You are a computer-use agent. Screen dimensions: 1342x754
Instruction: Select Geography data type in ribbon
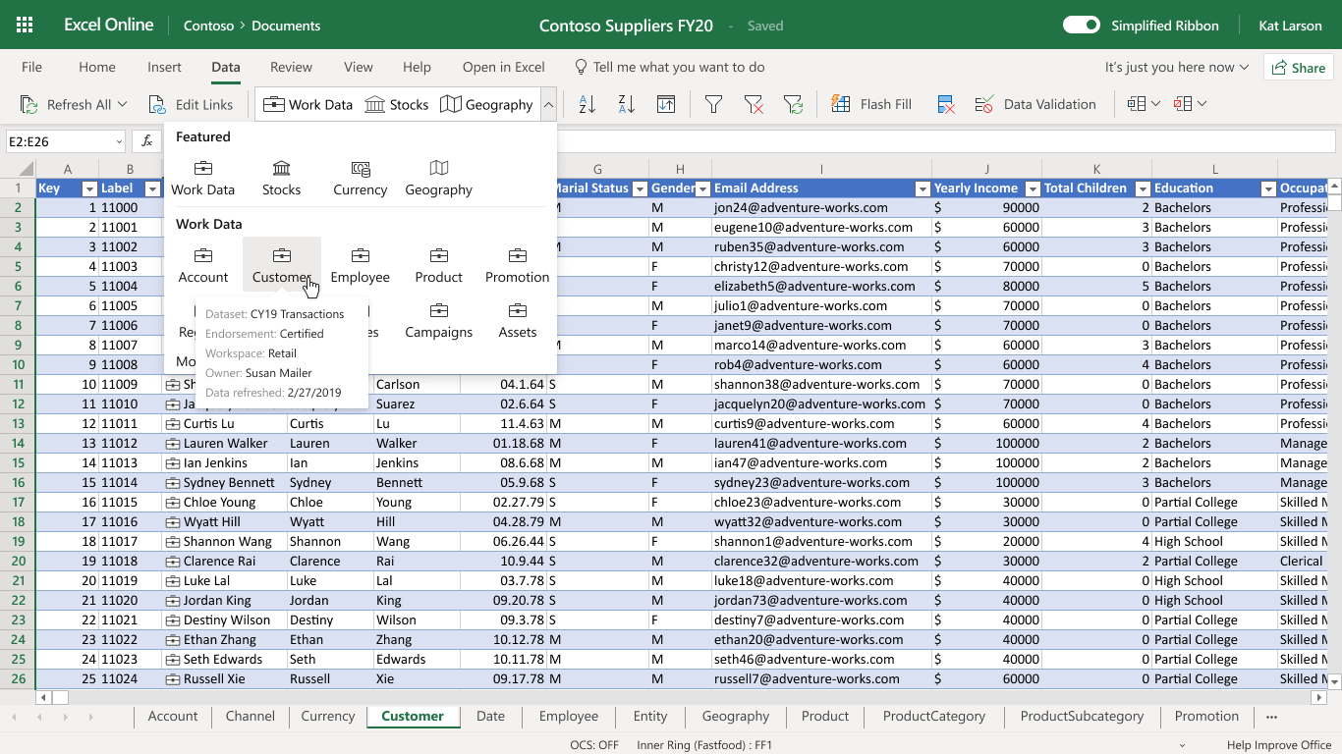(486, 104)
